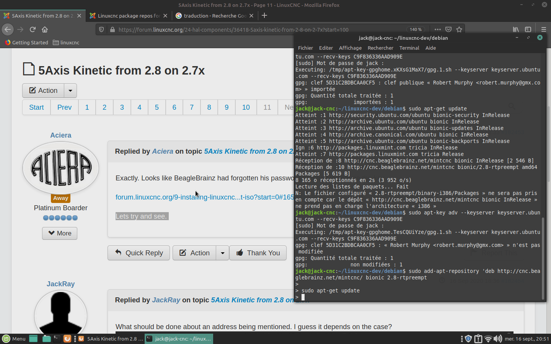551x344 pixels.
Task: Open the Firefox Library icon
Action: 516,29
